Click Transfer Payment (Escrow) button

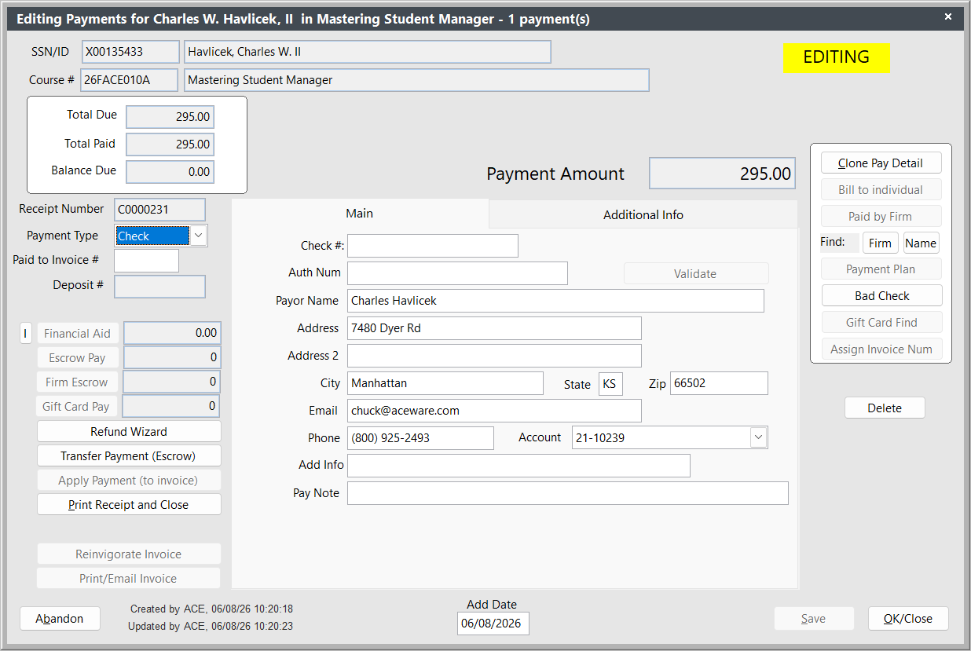129,456
